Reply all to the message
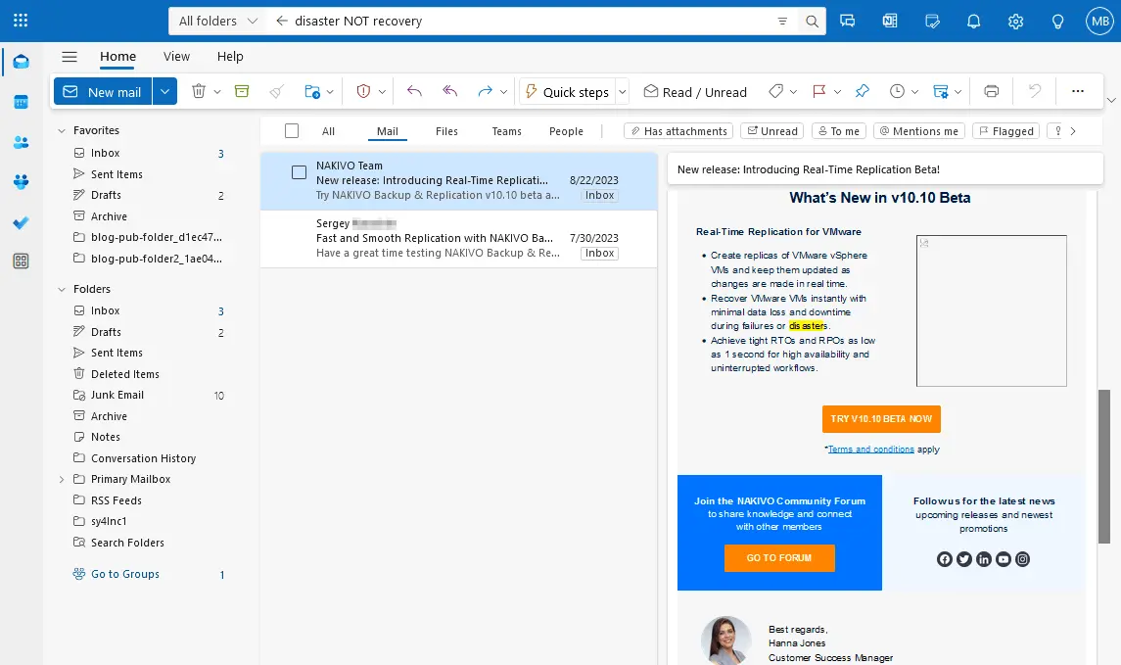Image resolution: width=1121 pixels, height=665 pixels. click(449, 91)
